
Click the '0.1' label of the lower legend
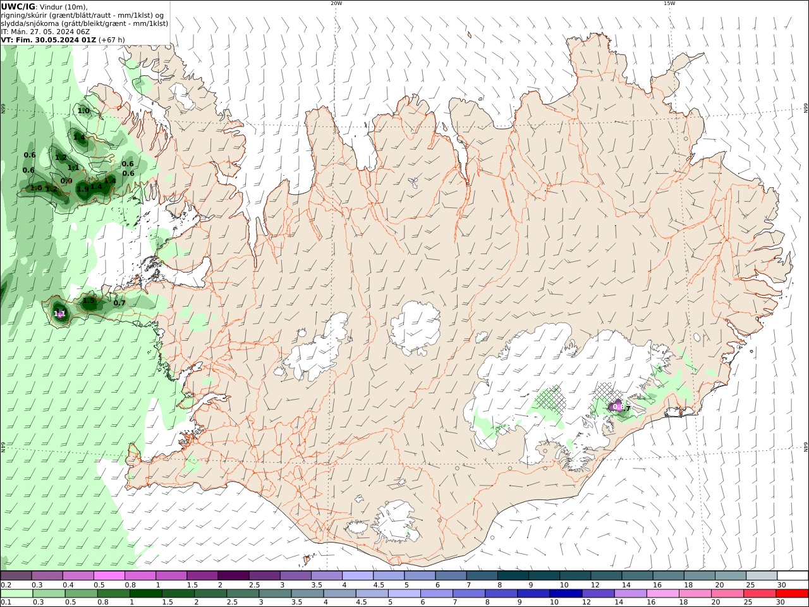[x=5, y=603]
